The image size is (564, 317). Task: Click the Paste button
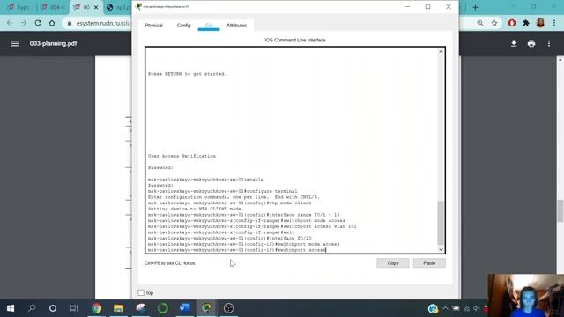pos(429,263)
